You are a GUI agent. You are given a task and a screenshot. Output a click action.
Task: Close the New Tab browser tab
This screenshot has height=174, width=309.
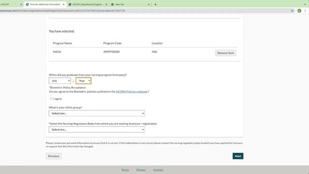[149, 4]
